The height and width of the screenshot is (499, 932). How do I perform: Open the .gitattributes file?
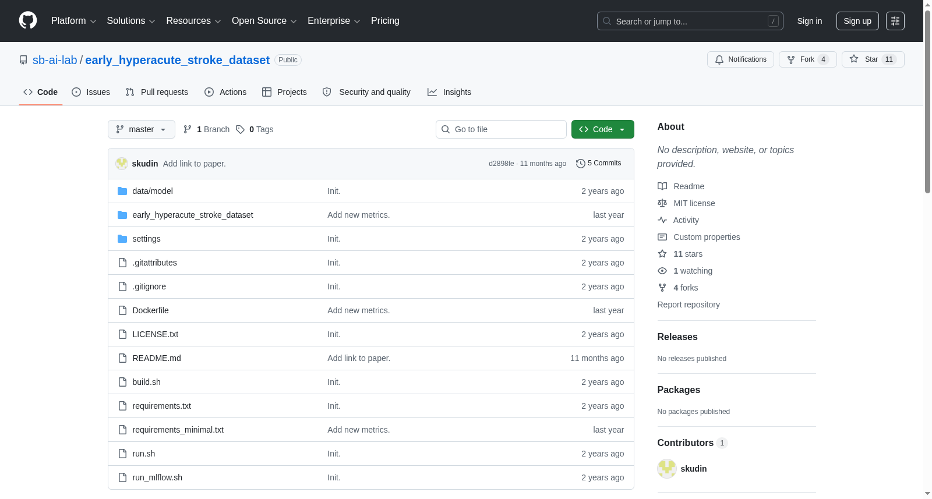154,263
